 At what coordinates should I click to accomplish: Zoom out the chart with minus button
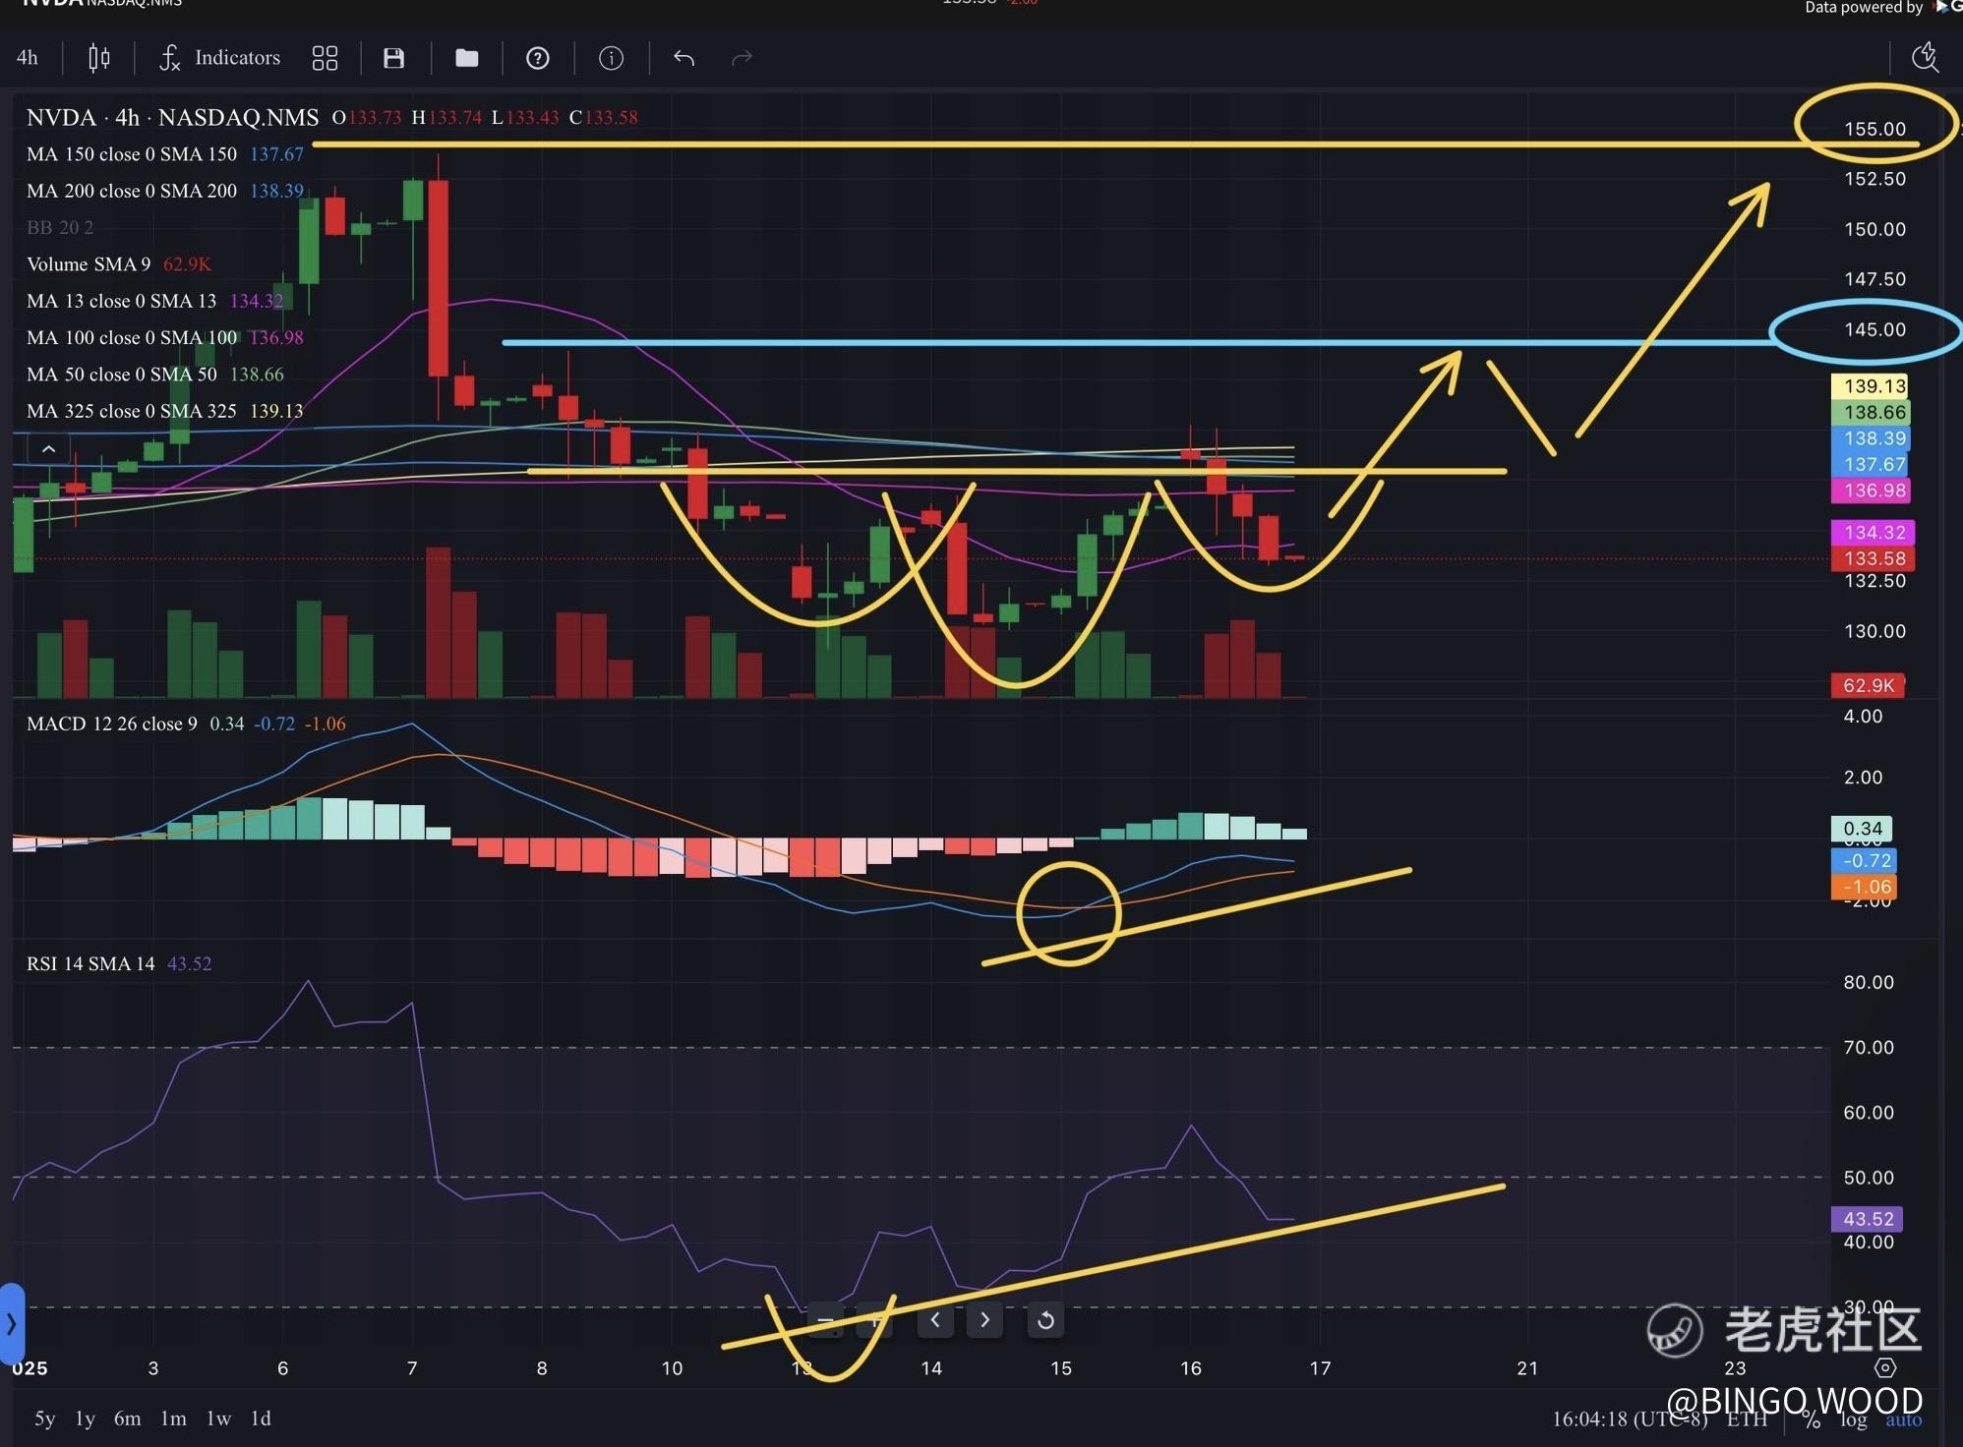pos(824,1320)
